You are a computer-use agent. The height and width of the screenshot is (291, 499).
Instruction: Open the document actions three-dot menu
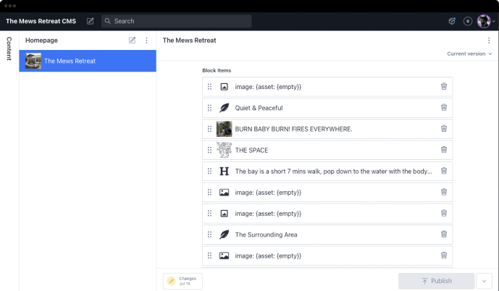pos(489,41)
